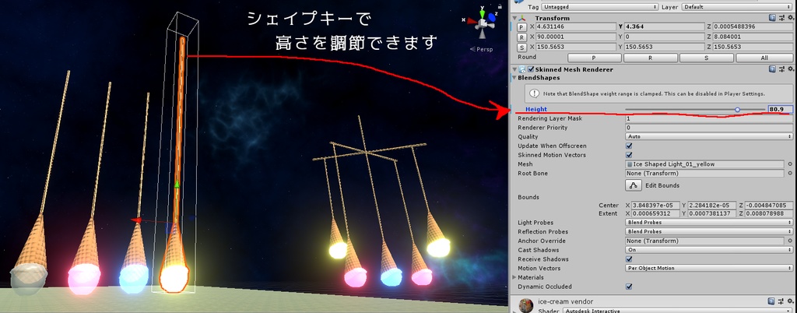Click the P position reset button
Screen dimensions: 797x313
click(522, 27)
